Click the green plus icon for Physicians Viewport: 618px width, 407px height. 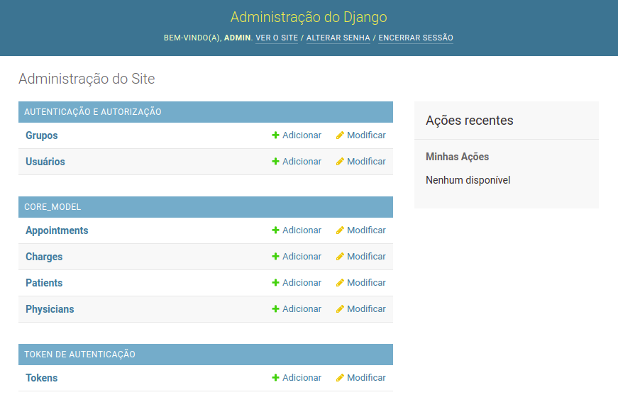[275, 309]
